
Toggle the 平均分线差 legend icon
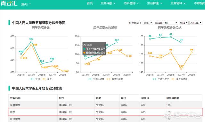click(90, 79)
